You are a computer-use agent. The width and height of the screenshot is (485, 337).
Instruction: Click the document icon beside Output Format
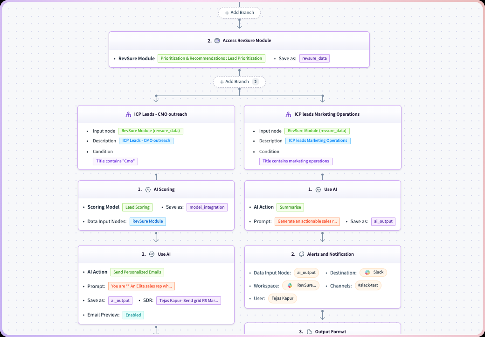point(309,332)
